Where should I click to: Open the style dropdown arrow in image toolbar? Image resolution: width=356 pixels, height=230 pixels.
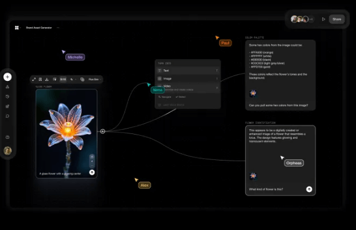(76, 80)
